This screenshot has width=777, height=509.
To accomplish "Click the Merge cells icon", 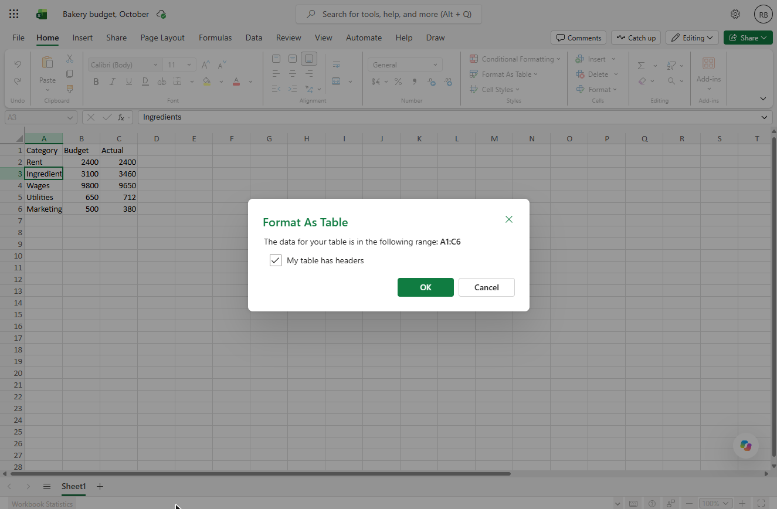I will click(x=337, y=82).
